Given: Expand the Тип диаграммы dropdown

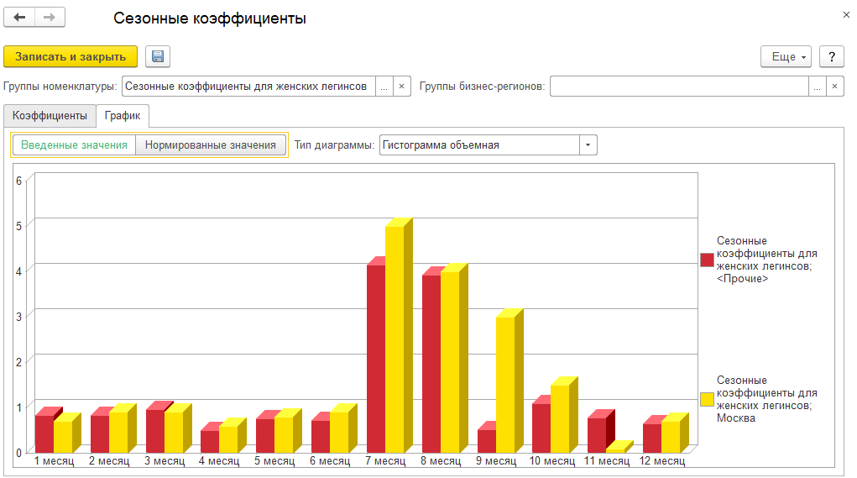Looking at the screenshot, I should 588,144.
